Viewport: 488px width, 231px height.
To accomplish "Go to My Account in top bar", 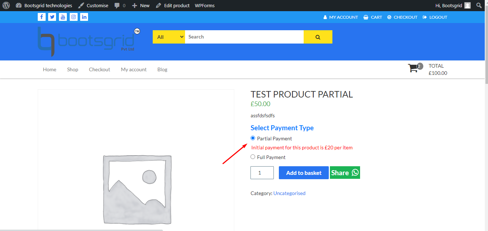I will [341, 17].
